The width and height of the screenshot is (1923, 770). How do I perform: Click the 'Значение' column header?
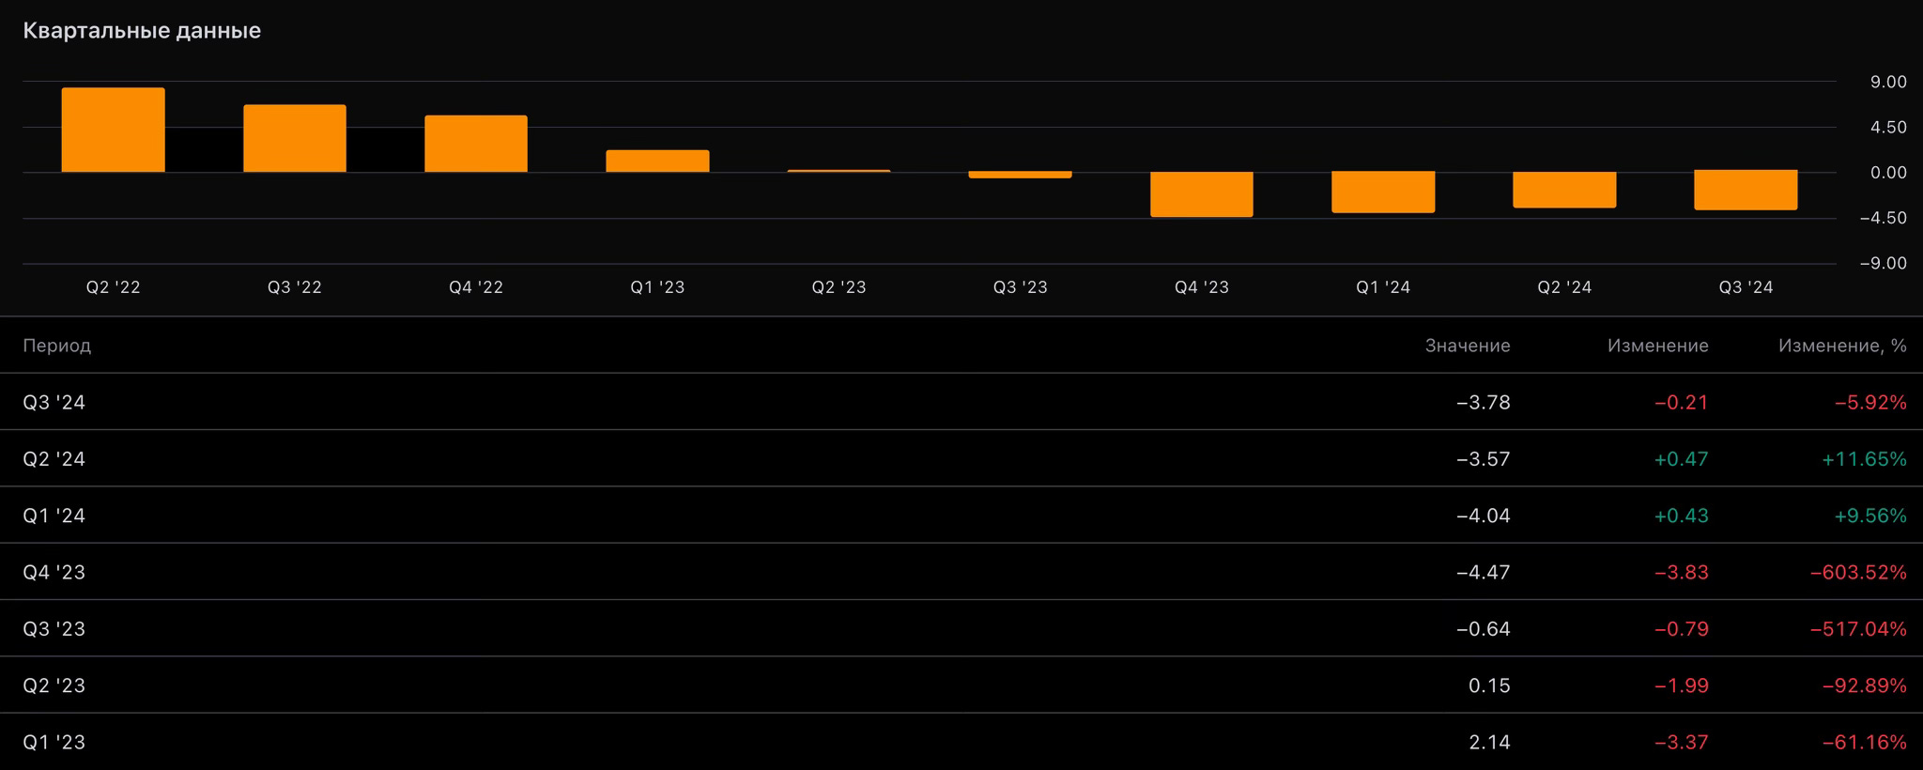[x=1468, y=346]
